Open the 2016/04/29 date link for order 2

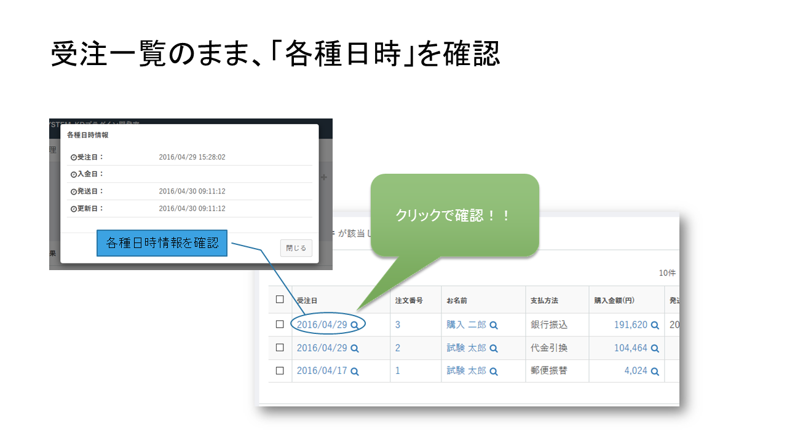coord(322,348)
